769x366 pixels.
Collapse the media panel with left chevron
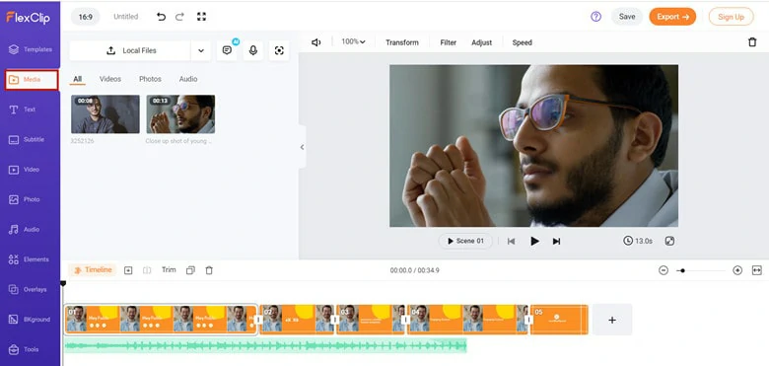pos(302,147)
